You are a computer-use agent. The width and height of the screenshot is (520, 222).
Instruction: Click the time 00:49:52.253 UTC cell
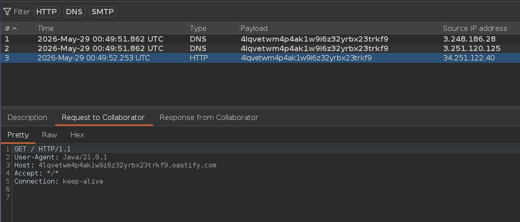tap(94, 58)
